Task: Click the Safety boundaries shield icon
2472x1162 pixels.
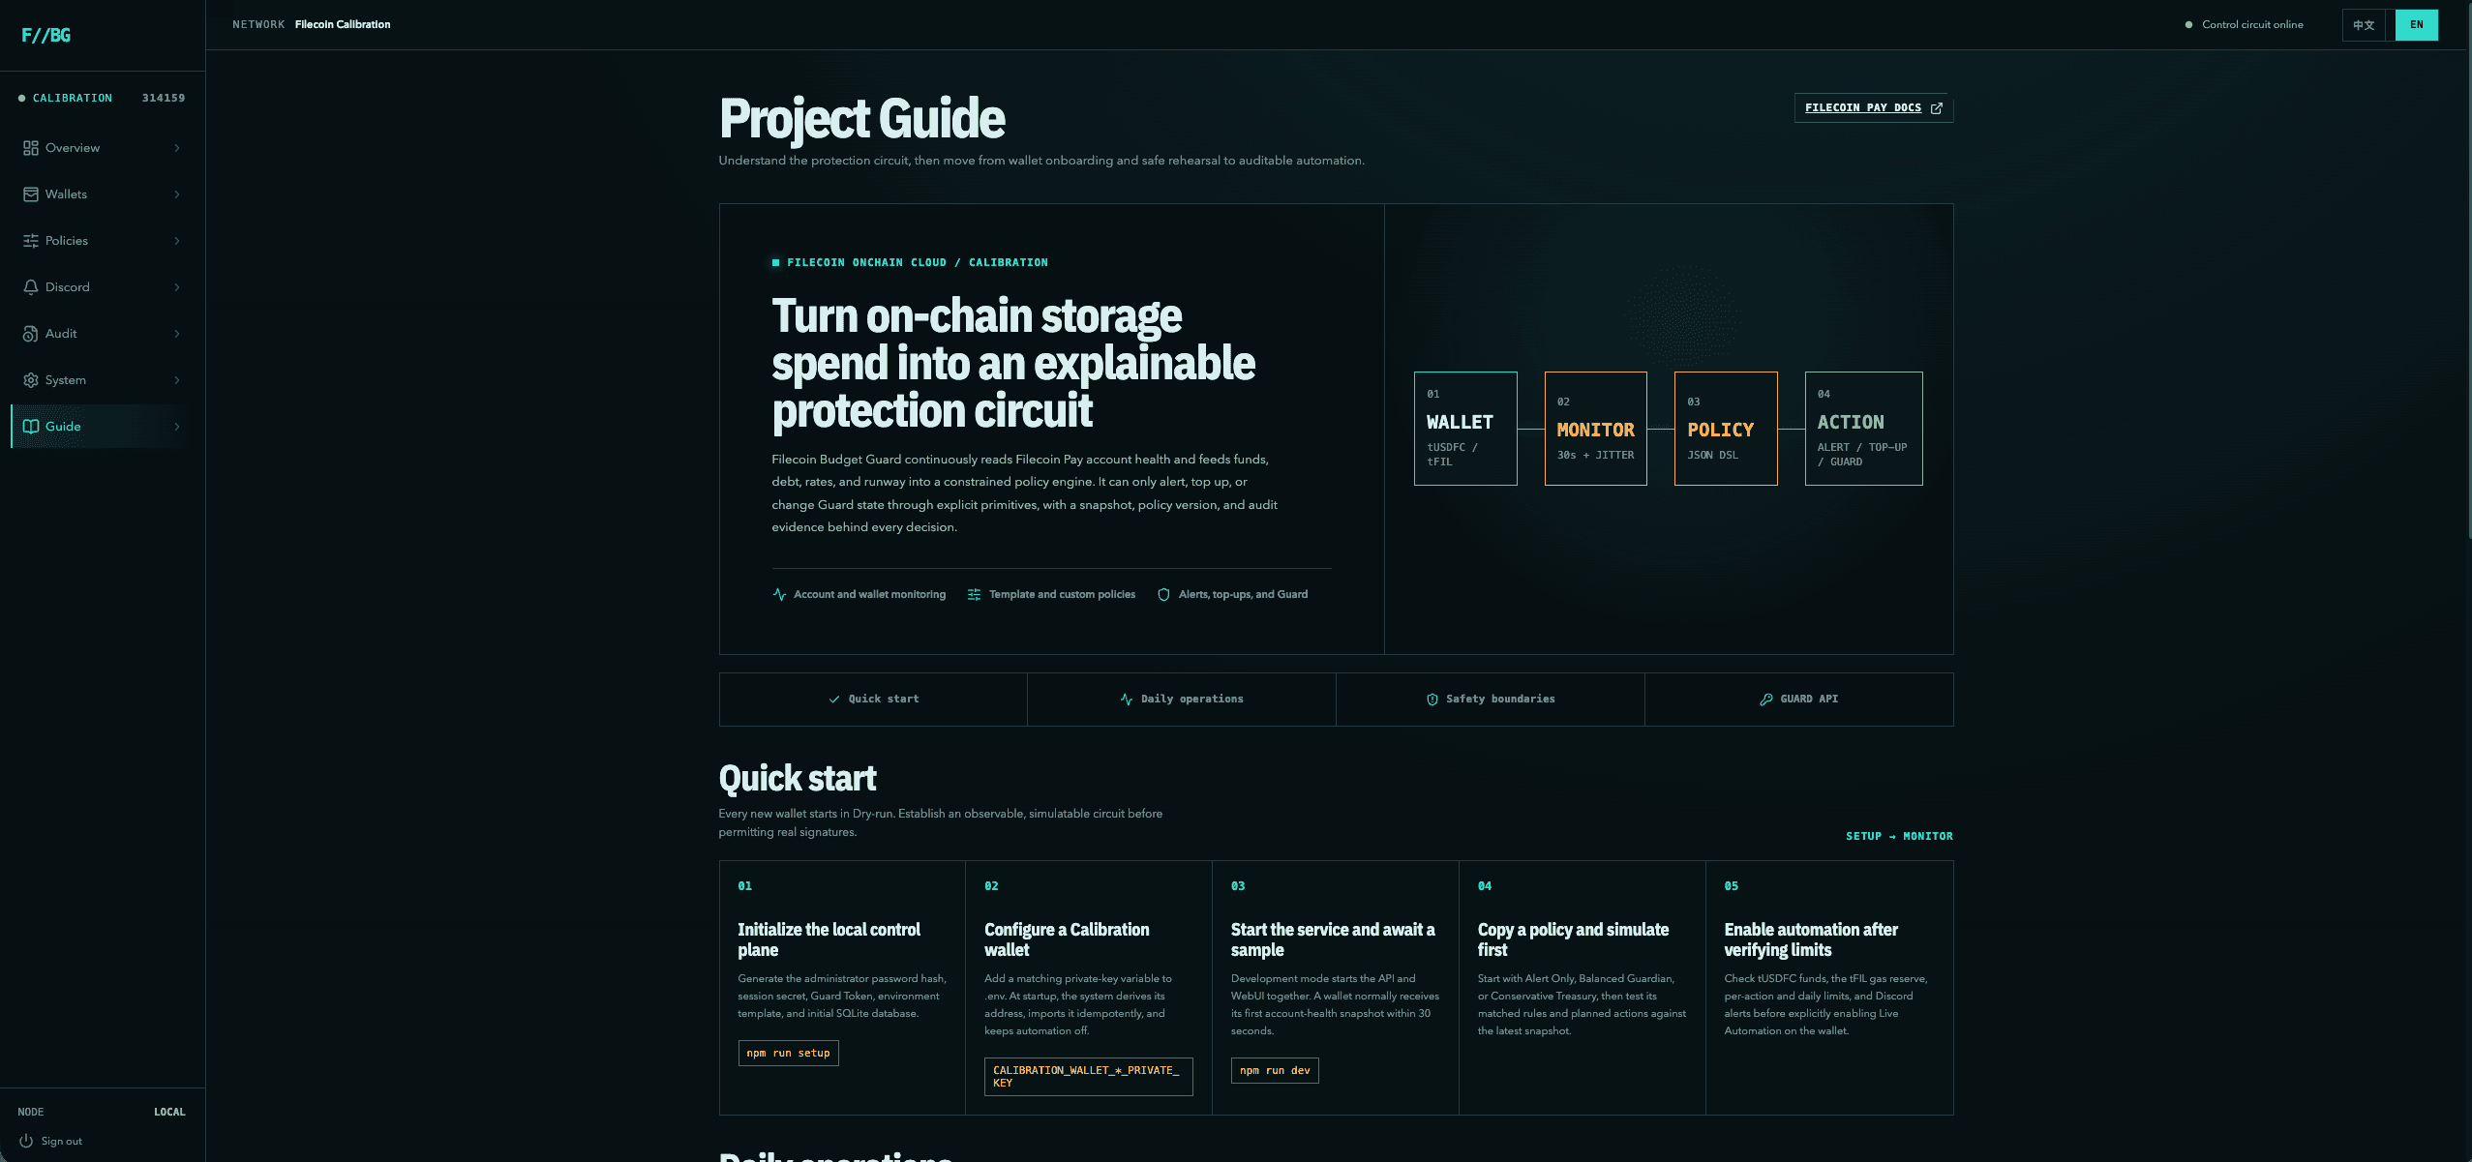Action: (x=1432, y=700)
